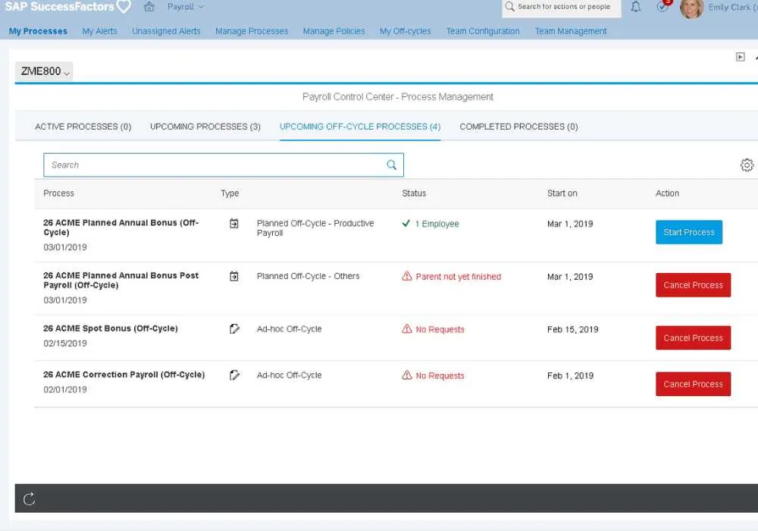This screenshot has width=758, height=531.
Task: Open My Off-cycles menu
Action: [405, 31]
